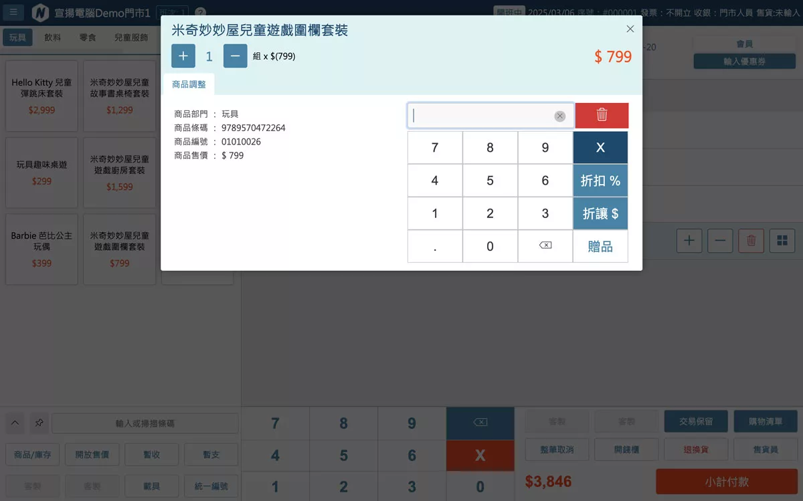
Task: Click the N logo in the header
Action: pyautogui.click(x=39, y=13)
